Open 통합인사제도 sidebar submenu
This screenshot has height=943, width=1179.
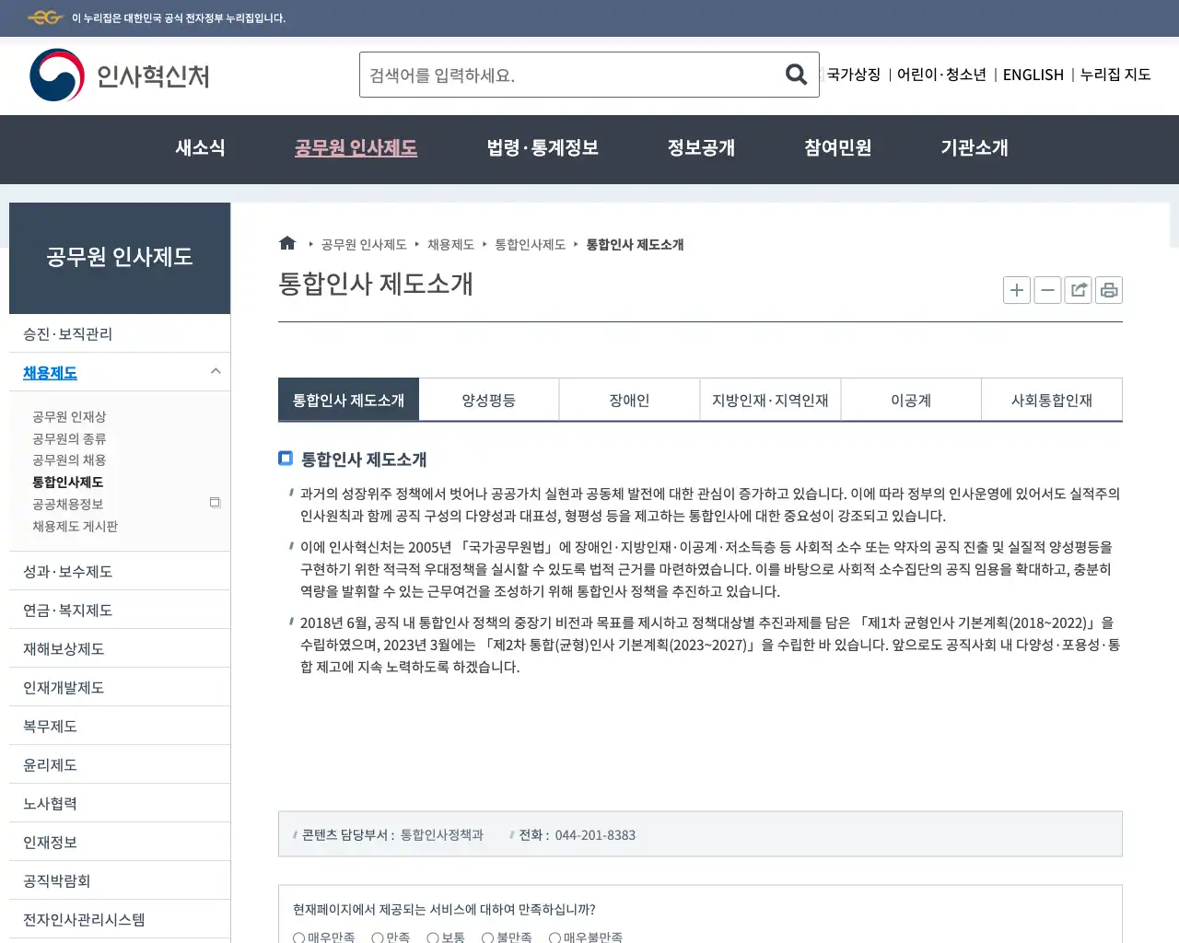tap(67, 482)
